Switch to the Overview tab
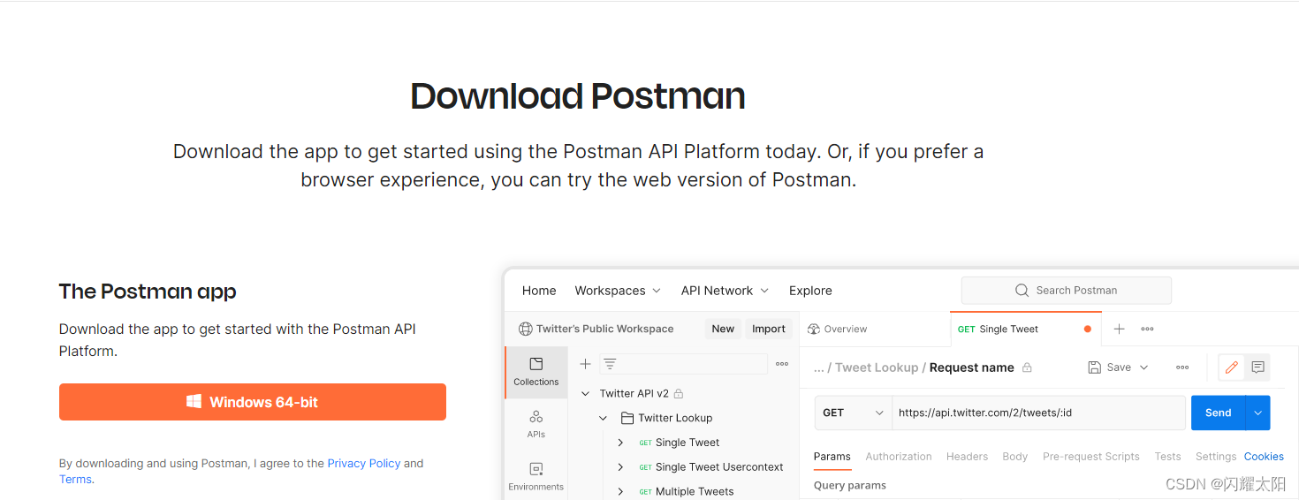The height and width of the screenshot is (500, 1299). tap(838, 329)
